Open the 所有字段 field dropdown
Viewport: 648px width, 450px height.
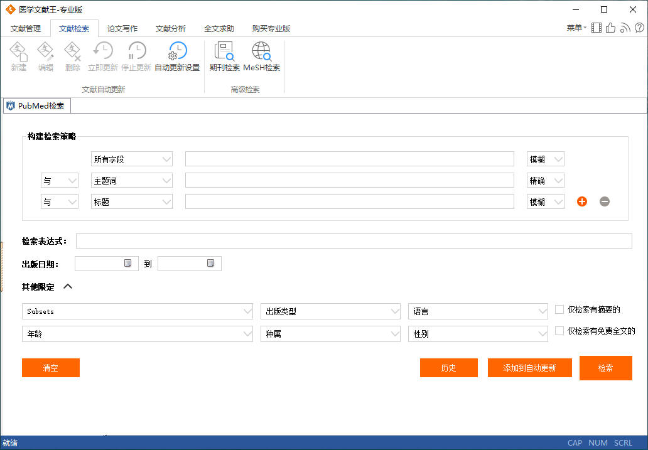tap(132, 159)
